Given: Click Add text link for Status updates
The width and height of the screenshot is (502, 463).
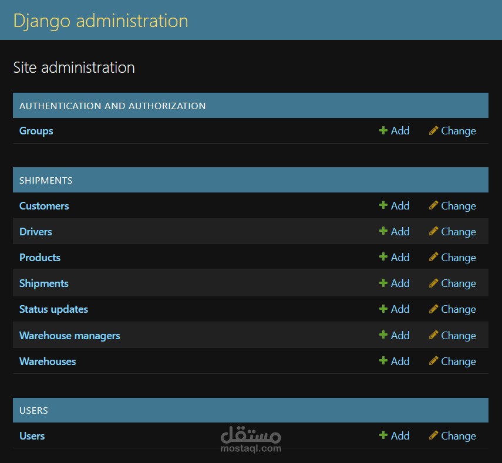Looking at the screenshot, I should point(400,309).
